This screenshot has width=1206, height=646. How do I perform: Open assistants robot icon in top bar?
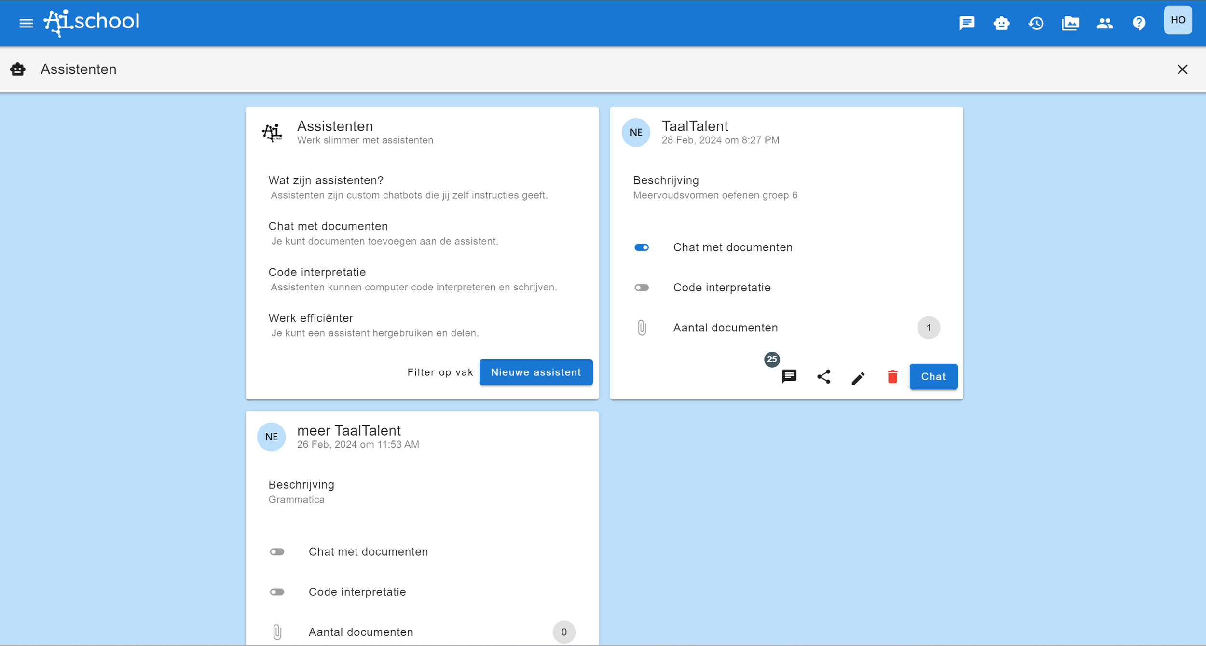point(1001,23)
